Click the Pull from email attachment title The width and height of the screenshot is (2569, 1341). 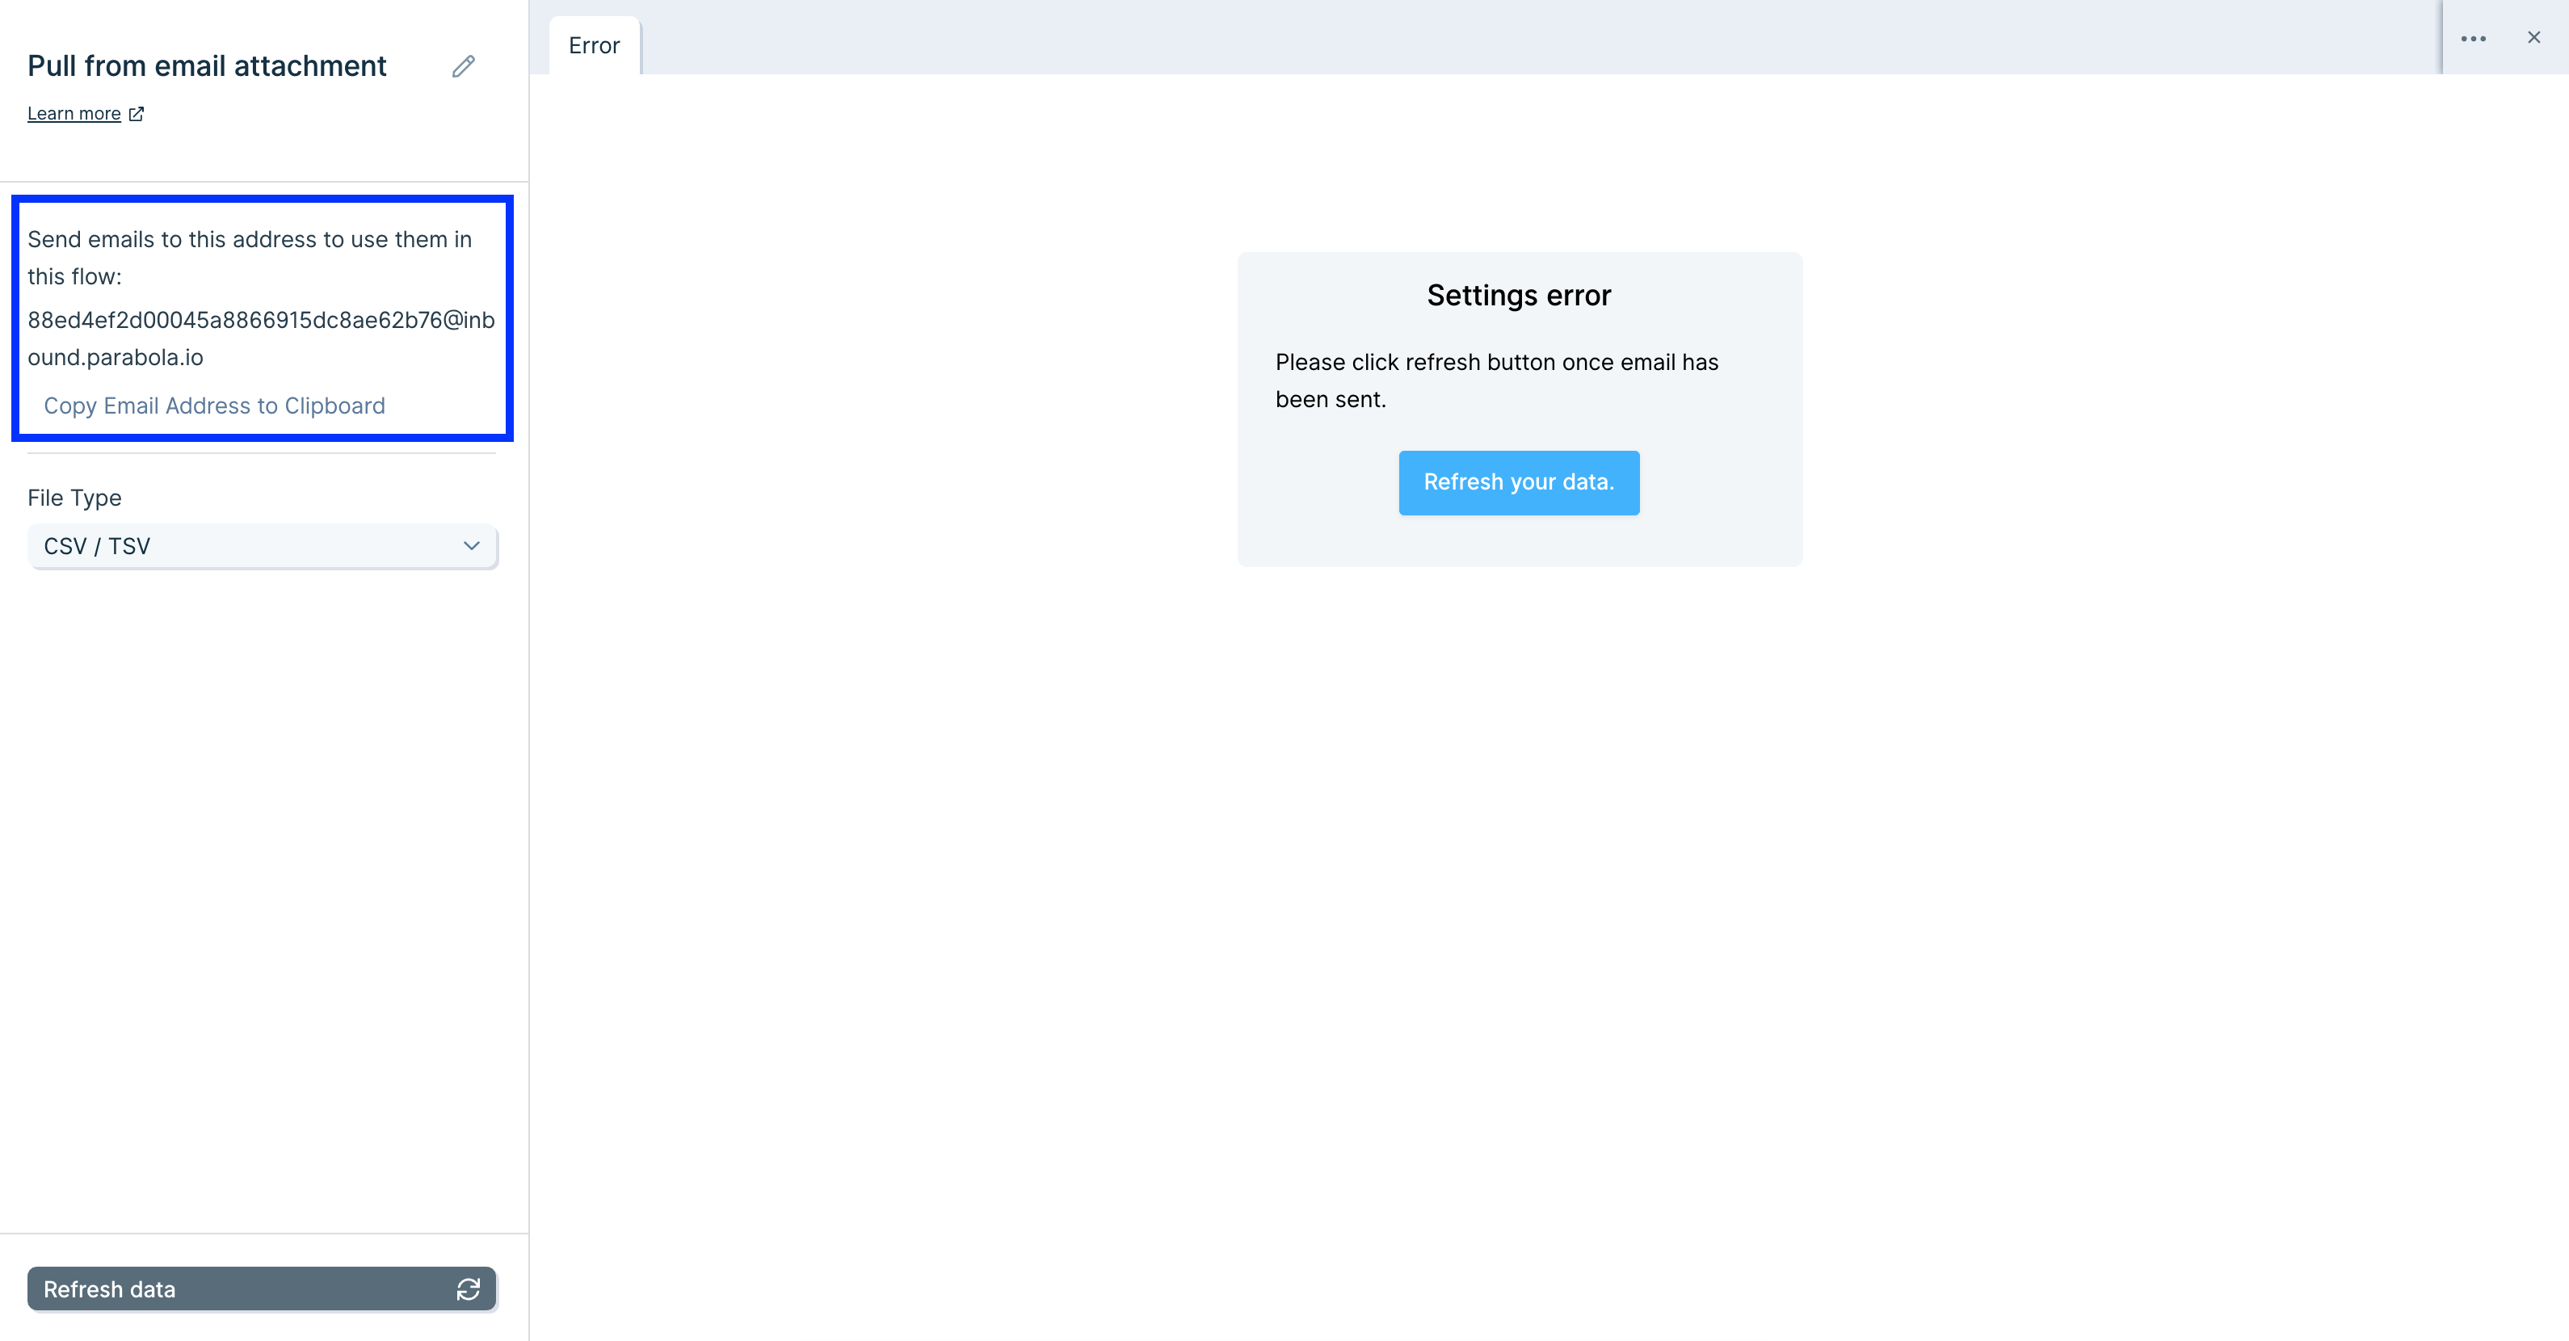click(207, 65)
